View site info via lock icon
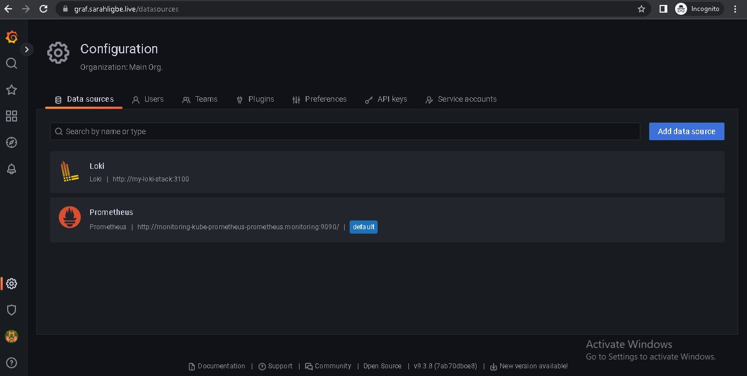The width and height of the screenshot is (747, 376). 65,9
